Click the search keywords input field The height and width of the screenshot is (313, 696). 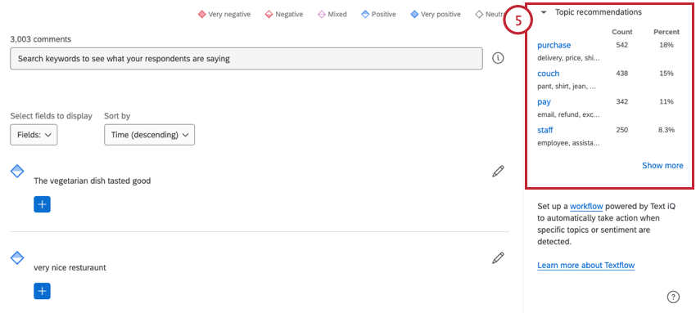click(246, 59)
